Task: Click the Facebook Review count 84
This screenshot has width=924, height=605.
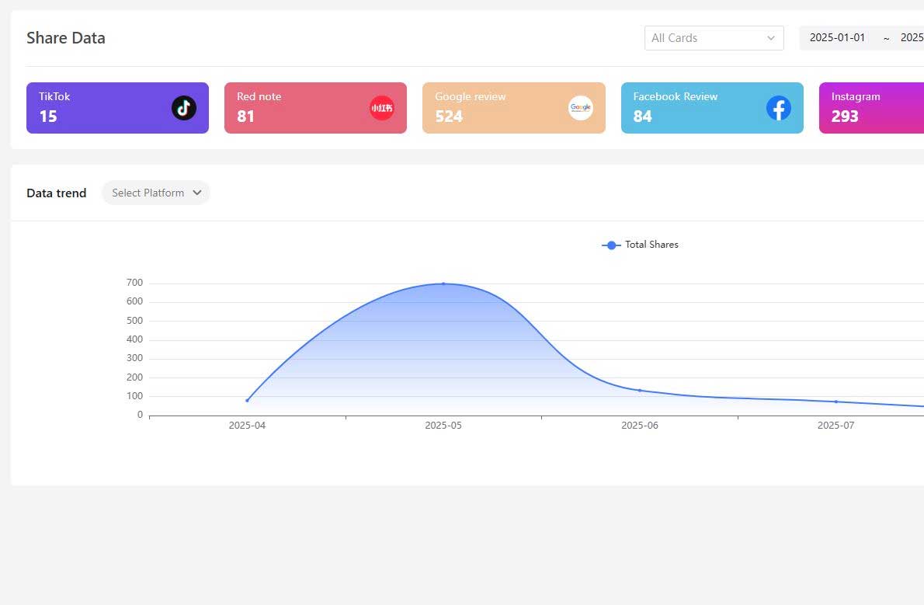Action: click(x=642, y=116)
